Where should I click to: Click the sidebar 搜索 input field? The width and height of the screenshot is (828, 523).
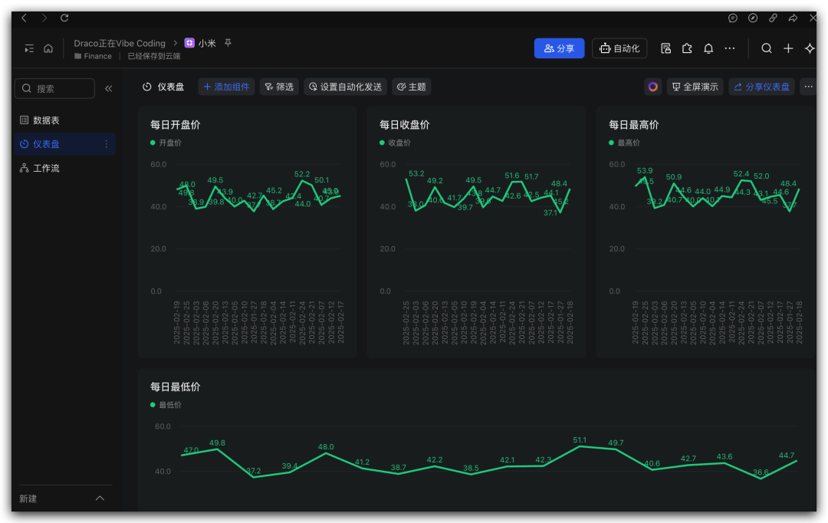55,88
